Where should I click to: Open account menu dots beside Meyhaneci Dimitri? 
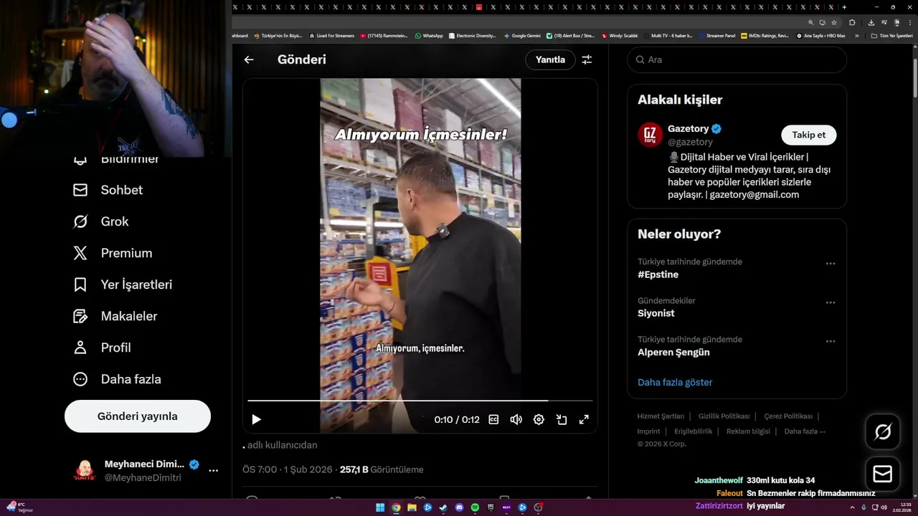213,471
